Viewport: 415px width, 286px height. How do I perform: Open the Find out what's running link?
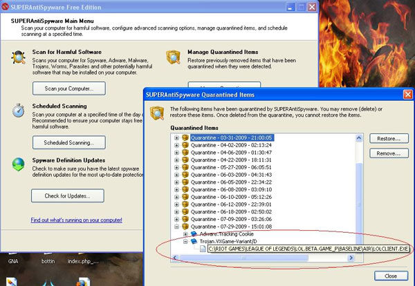point(77,220)
